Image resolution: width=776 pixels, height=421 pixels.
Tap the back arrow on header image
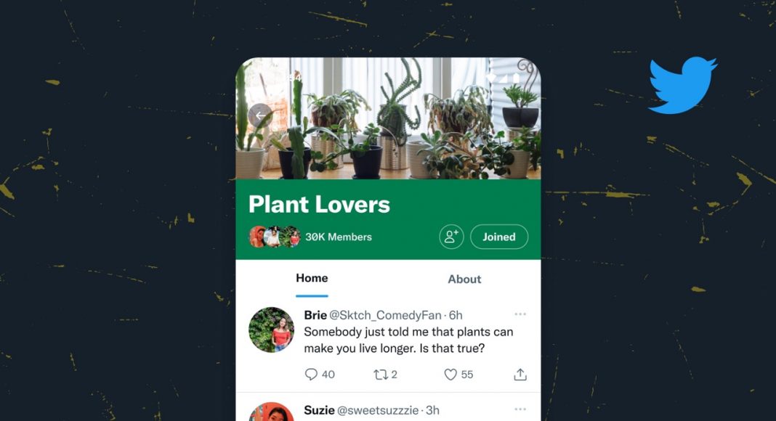coord(260,115)
